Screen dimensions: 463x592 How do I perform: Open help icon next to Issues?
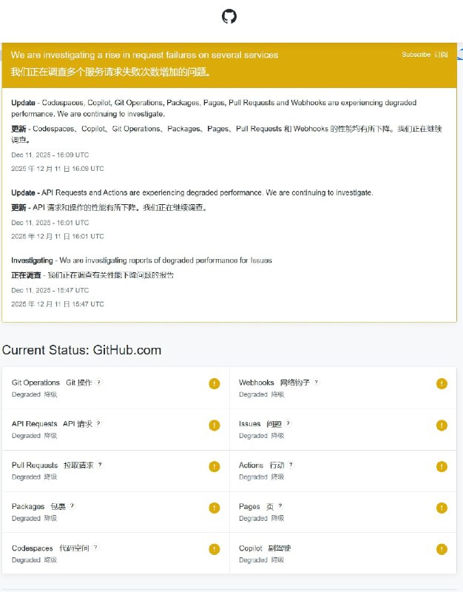[x=288, y=423]
